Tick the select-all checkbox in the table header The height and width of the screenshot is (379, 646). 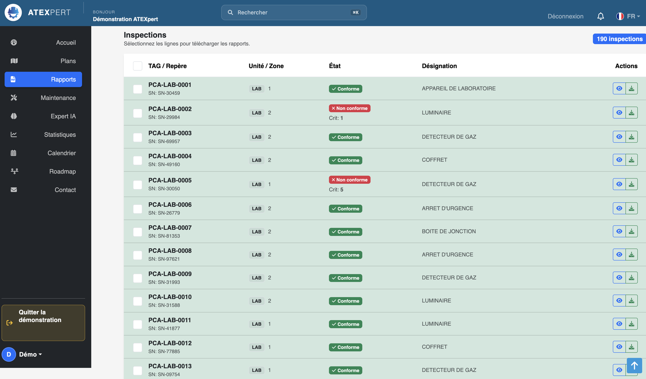pos(138,66)
